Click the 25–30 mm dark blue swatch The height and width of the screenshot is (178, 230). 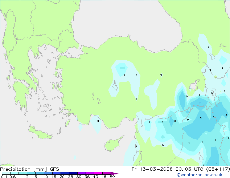73,173
